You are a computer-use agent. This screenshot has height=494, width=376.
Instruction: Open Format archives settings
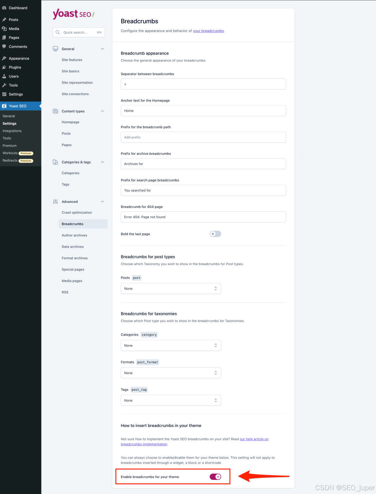tap(75, 258)
